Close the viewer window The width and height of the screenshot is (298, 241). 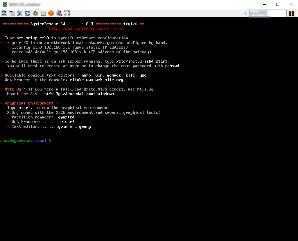point(291,4)
